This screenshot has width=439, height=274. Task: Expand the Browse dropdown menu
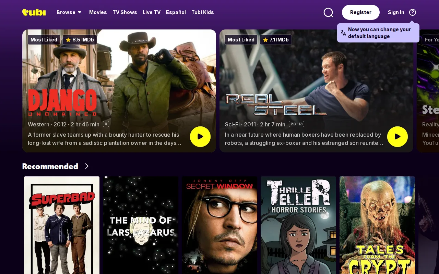pyautogui.click(x=69, y=12)
